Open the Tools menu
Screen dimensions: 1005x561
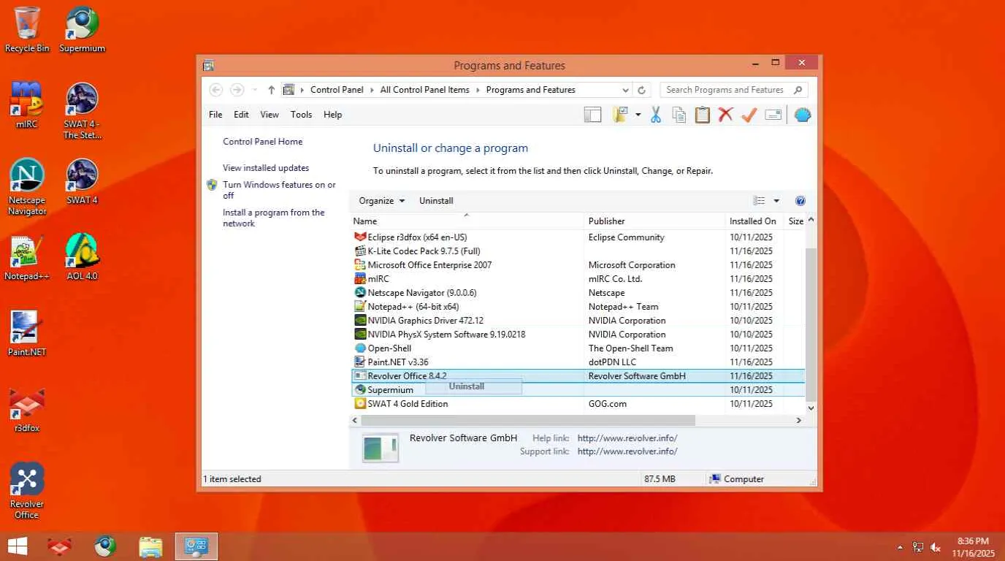tap(301, 115)
